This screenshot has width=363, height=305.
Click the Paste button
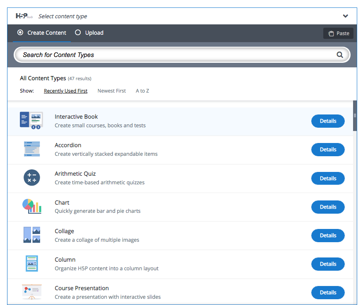click(x=338, y=33)
